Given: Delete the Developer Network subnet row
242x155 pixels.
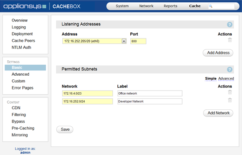Looking at the screenshot, I should click(x=230, y=100).
